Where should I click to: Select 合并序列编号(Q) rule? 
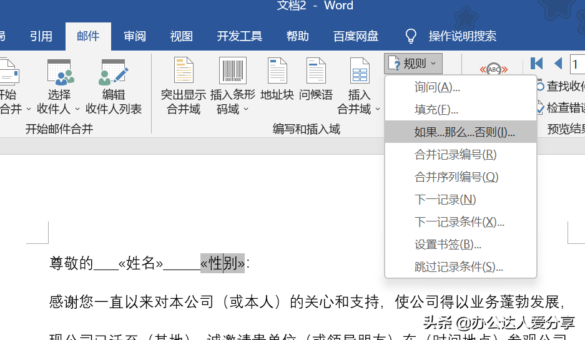(461, 177)
